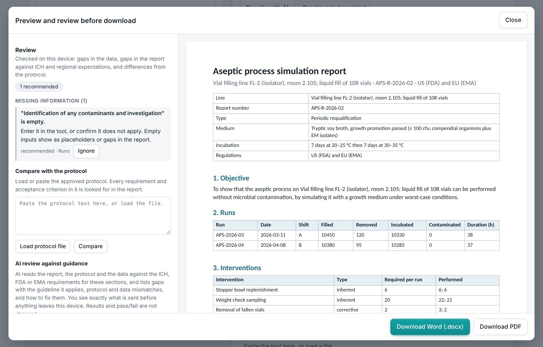Click the 'Review' heading in the left panel

pos(25,50)
